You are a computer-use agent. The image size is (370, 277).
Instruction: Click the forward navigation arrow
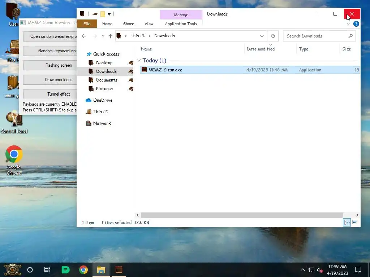95,36
